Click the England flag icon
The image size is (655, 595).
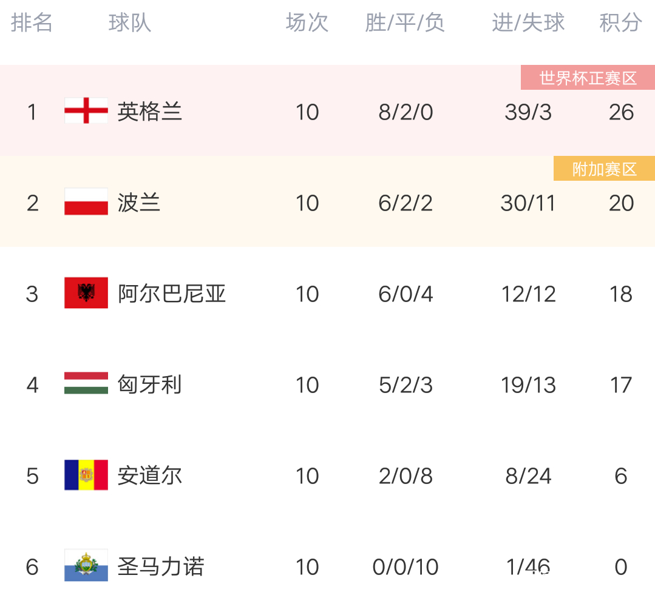pyautogui.click(x=86, y=112)
